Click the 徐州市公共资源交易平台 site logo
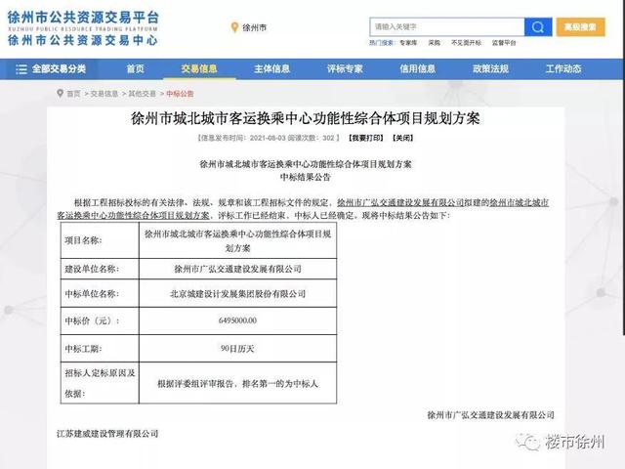This screenshot has width=625, height=469. (83, 26)
